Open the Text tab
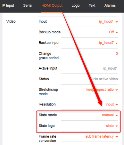 pos(92,5)
